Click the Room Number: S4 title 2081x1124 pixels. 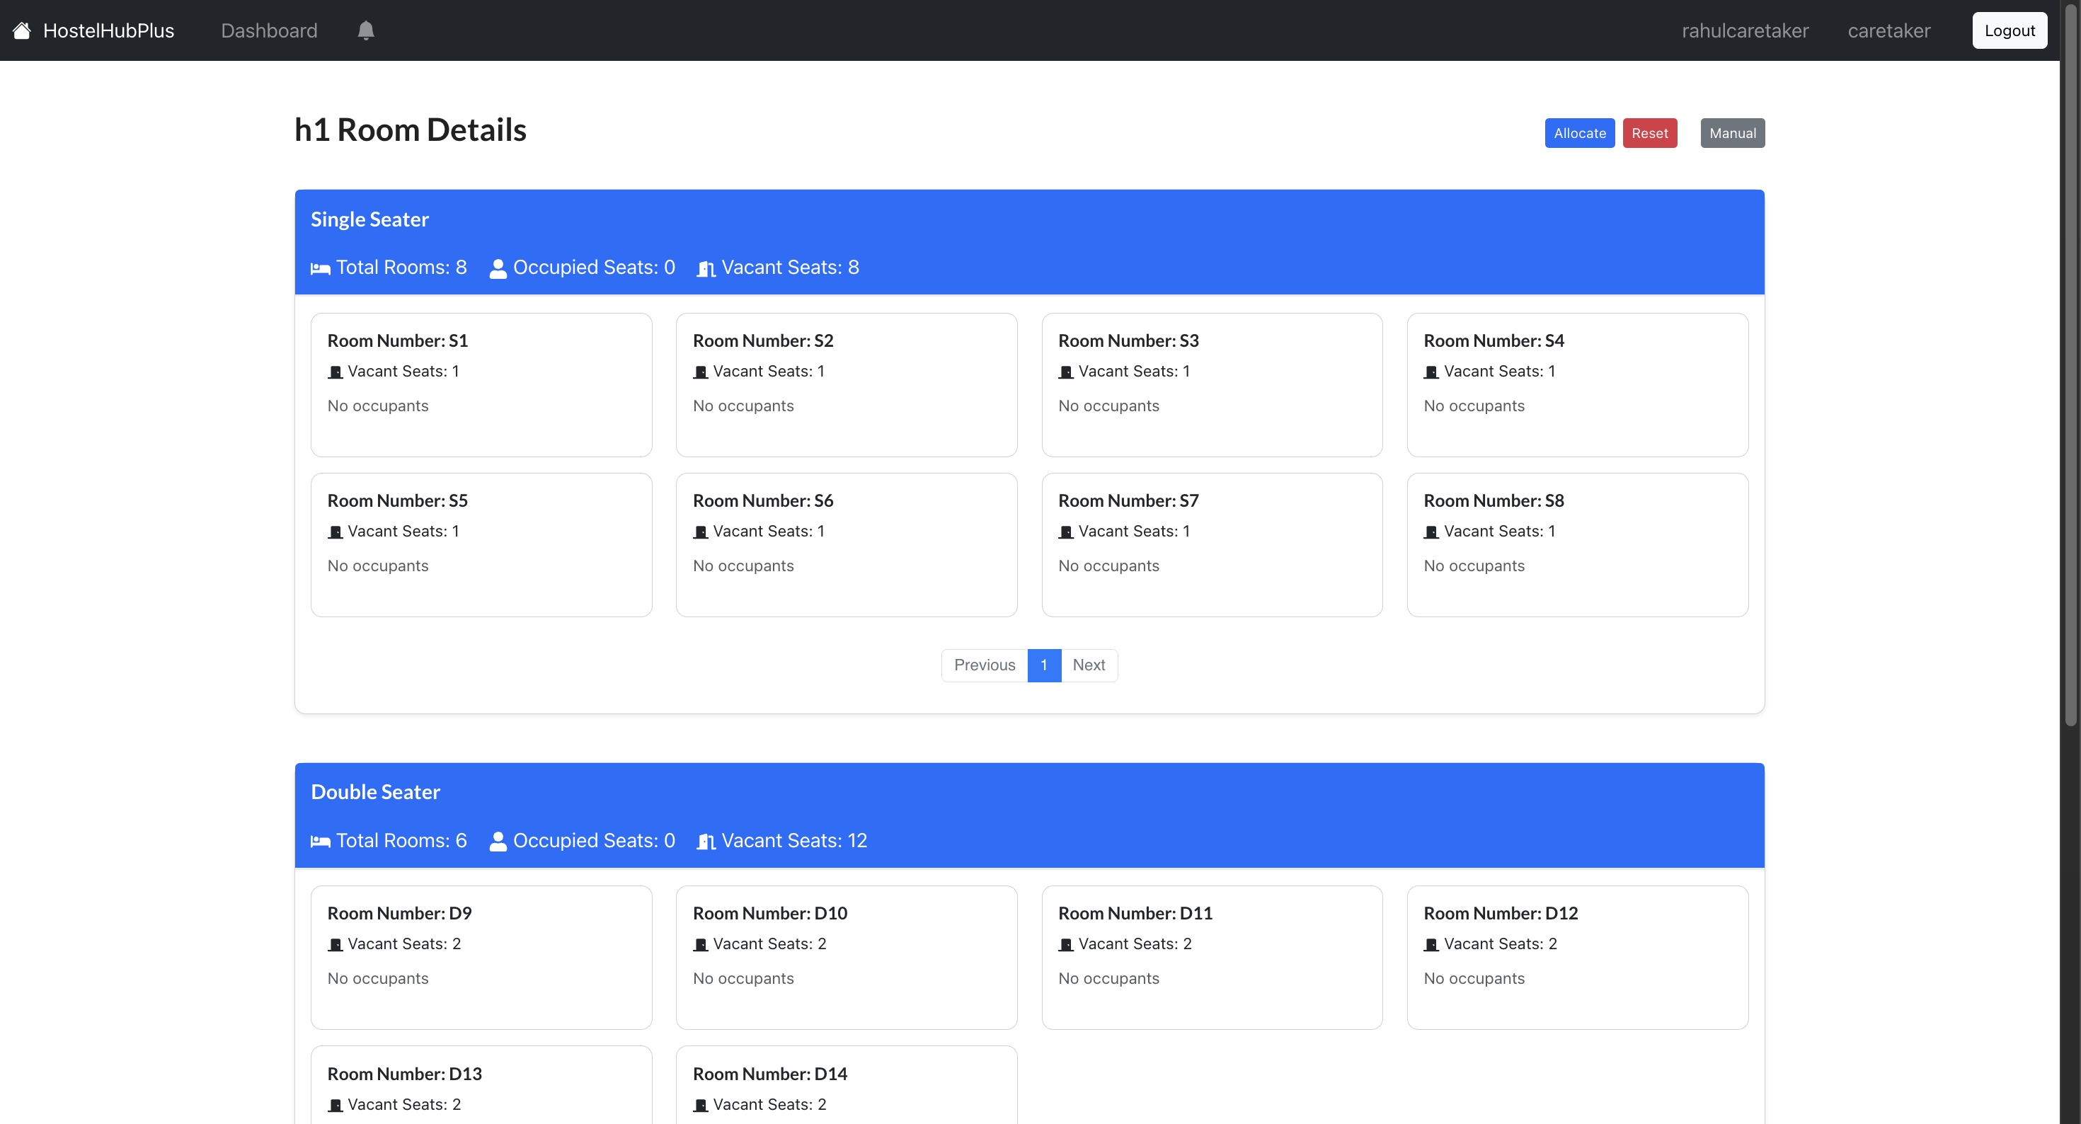(1494, 341)
